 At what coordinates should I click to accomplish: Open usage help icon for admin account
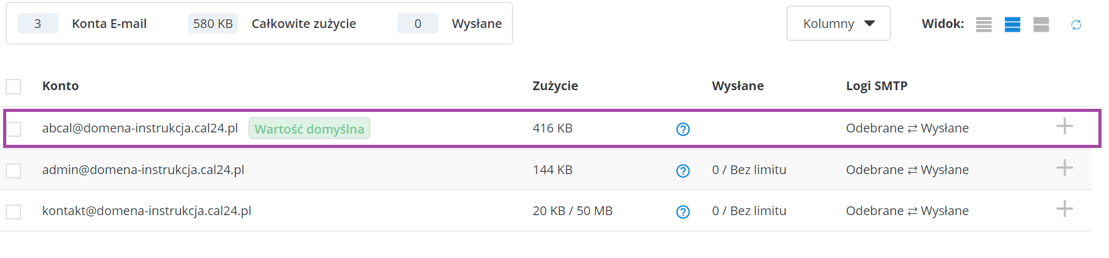coord(683,171)
